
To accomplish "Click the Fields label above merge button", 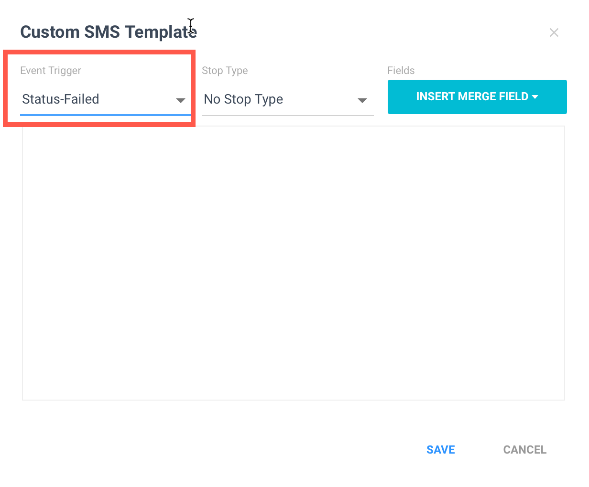I will [x=401, y=71].
